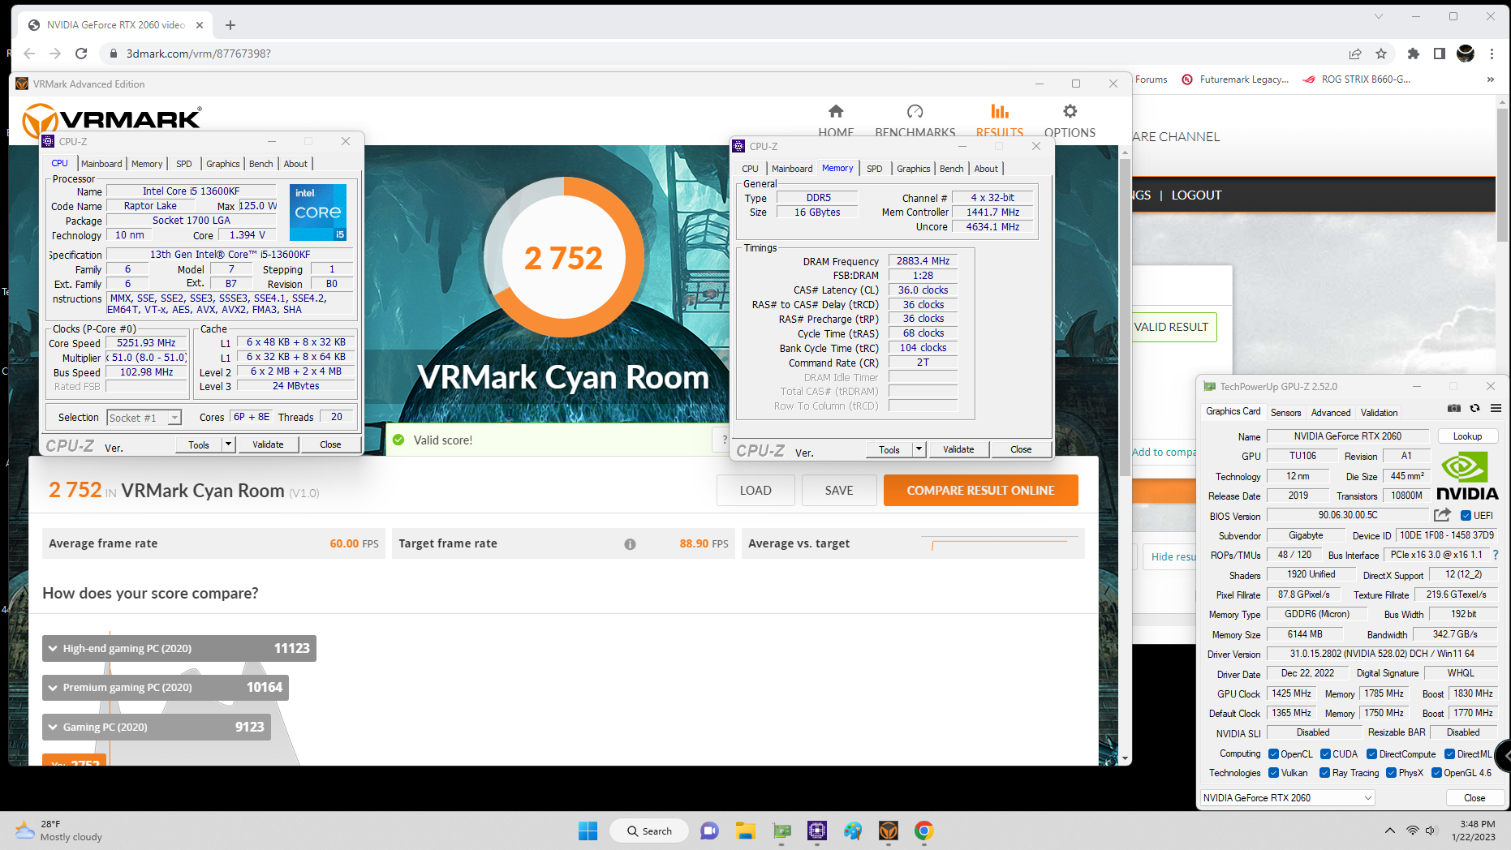The height and width of the screenshot is (850, 1511).
Task: Open CPU-Z from the taskbar
Action: [x=817, y=831]
